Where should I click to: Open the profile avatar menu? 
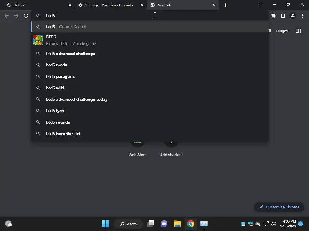[293, 16]
